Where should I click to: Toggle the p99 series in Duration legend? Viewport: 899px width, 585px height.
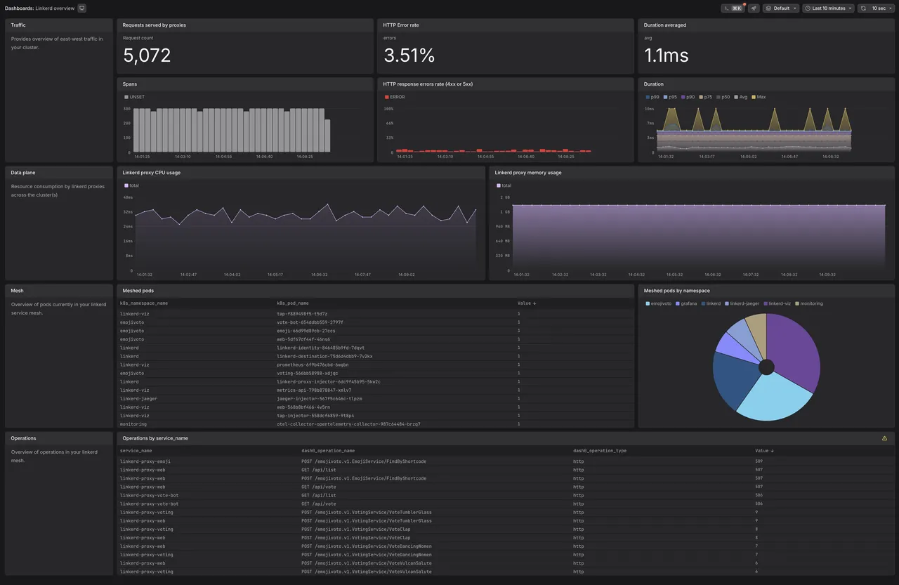[x=653, y=97]
